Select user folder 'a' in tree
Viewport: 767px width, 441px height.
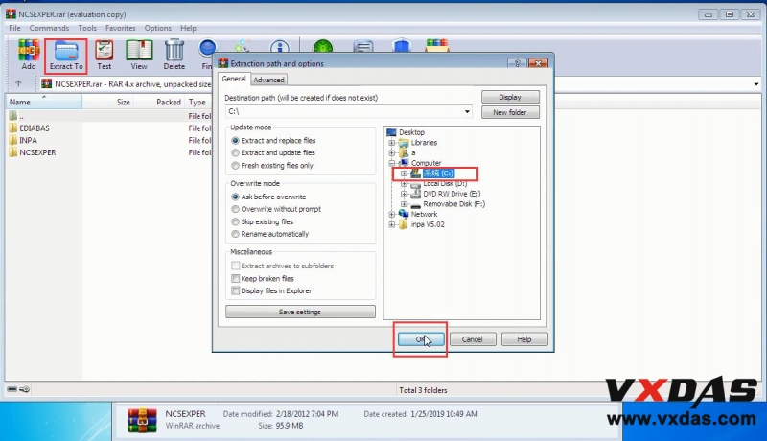(413, 153)
